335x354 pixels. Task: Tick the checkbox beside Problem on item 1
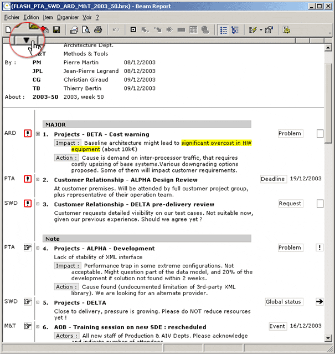(x=320, y=133)
